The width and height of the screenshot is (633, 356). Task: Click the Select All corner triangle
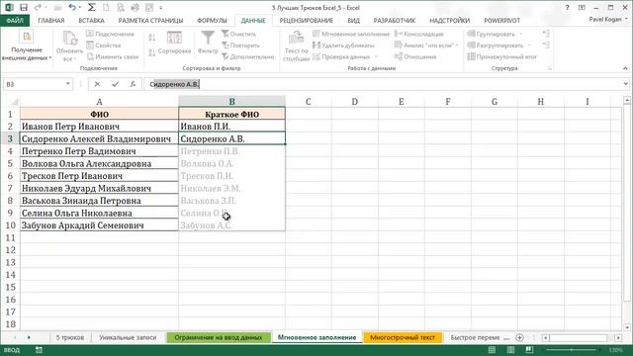click(x=15, y=102)
